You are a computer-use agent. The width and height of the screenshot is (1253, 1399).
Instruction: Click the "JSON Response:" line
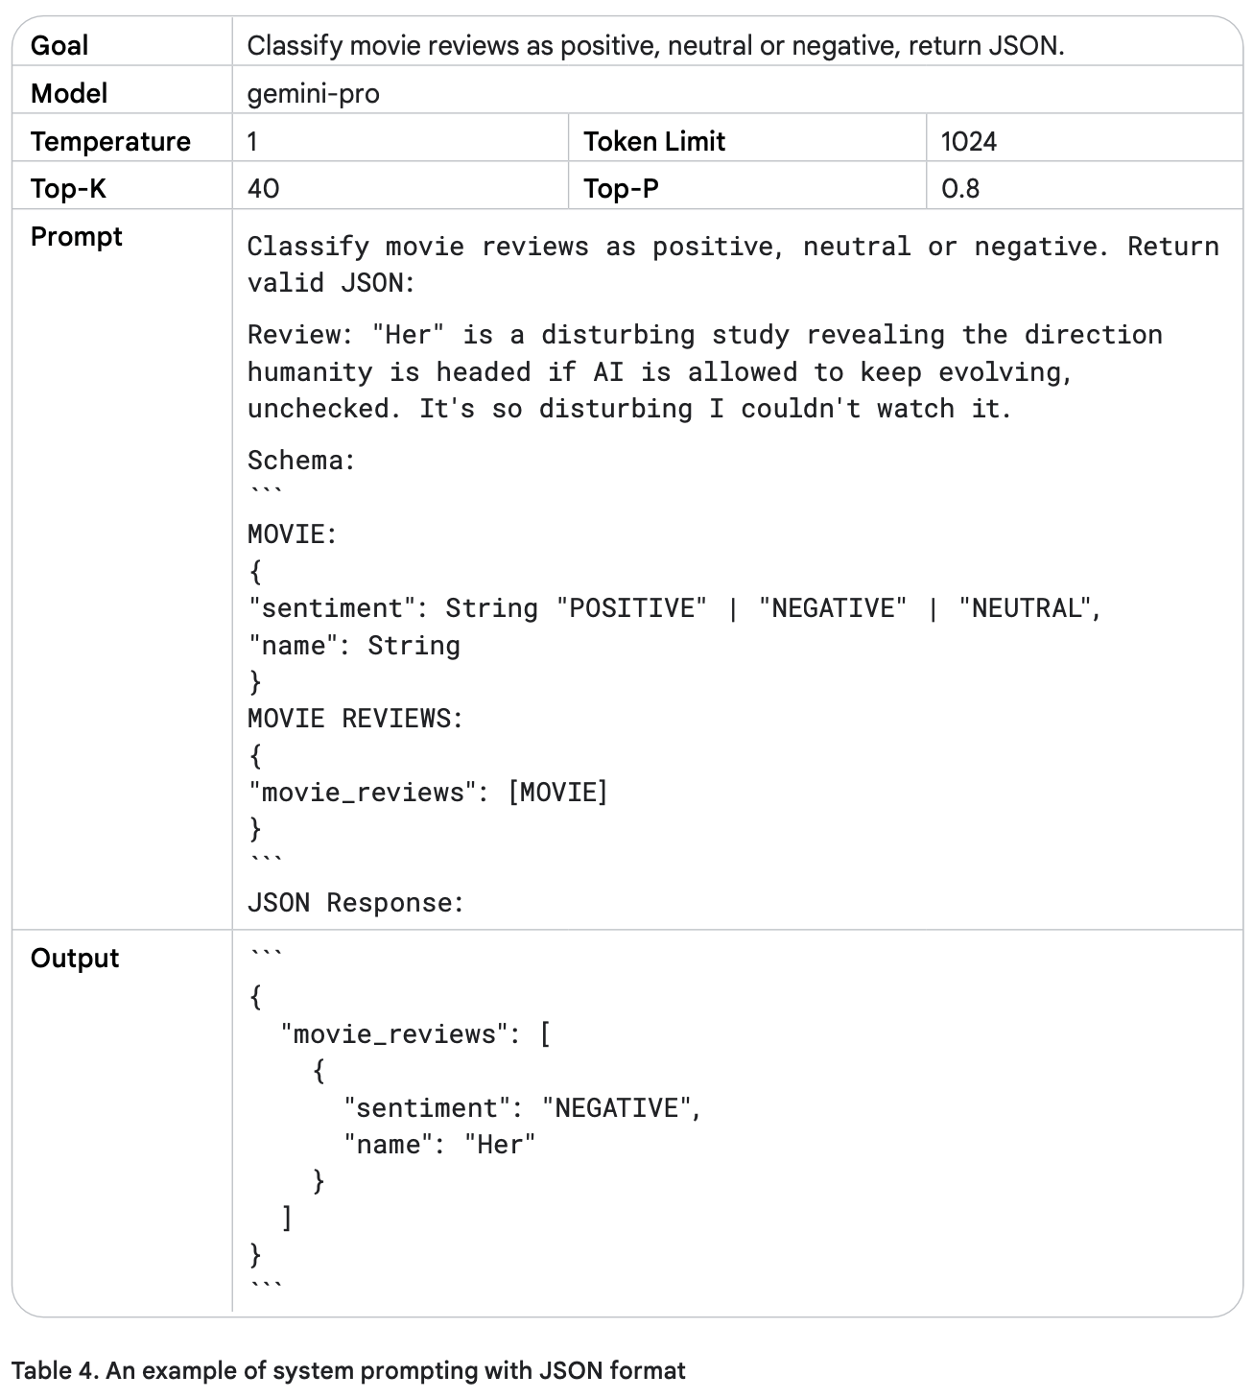point(355,903)
